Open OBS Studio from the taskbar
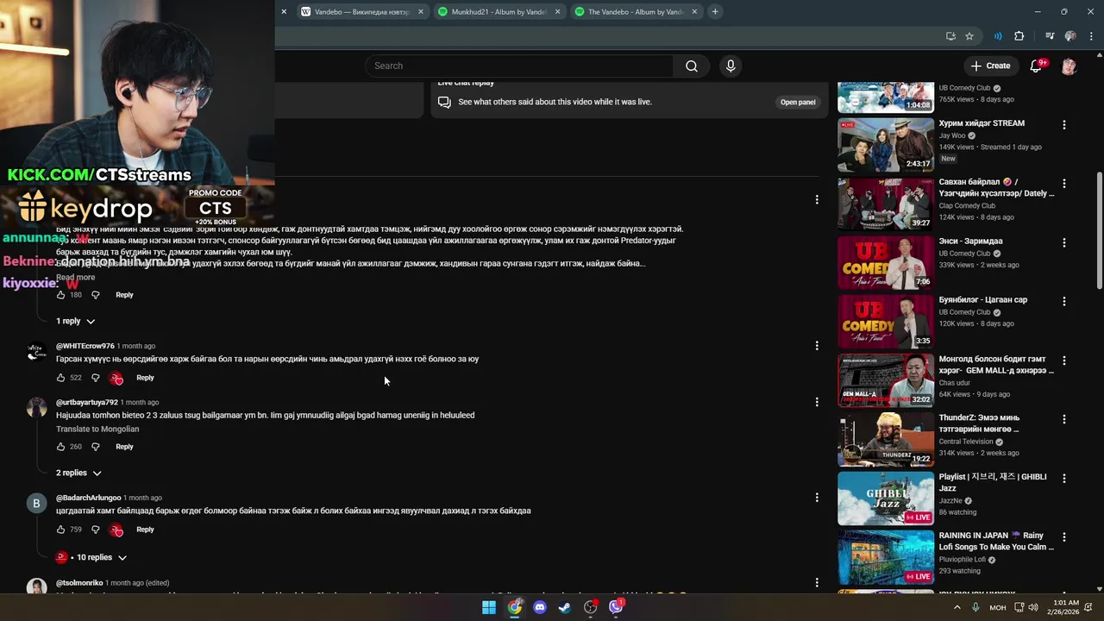Image resolution: width=1104 pixels, height=621 pixels. coord(591,607)
